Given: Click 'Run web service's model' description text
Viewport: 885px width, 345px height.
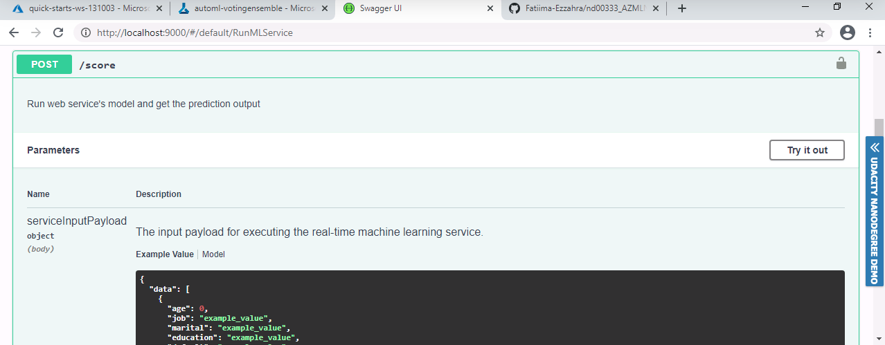Looking at the screenshot, I should (143, 104).
